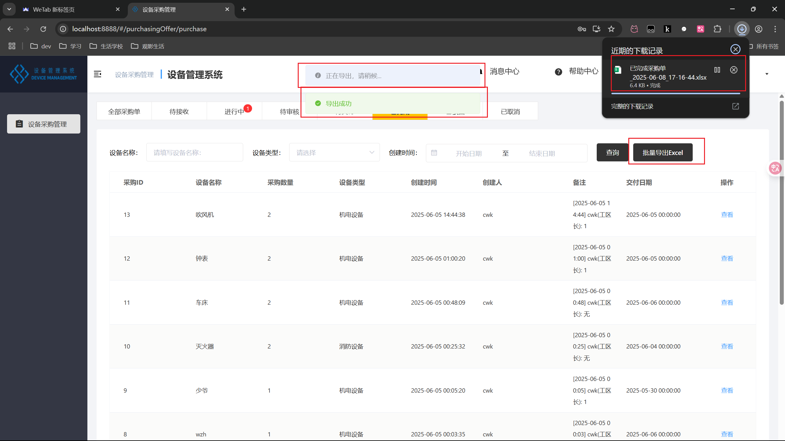
Task: Close the recent downloads popup
Action: coord(735,49)
